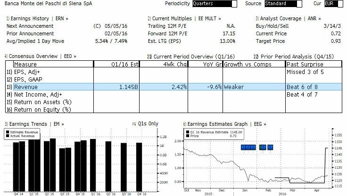Open Prior Period Analysis (Q4/15) section

coord(293,57)
